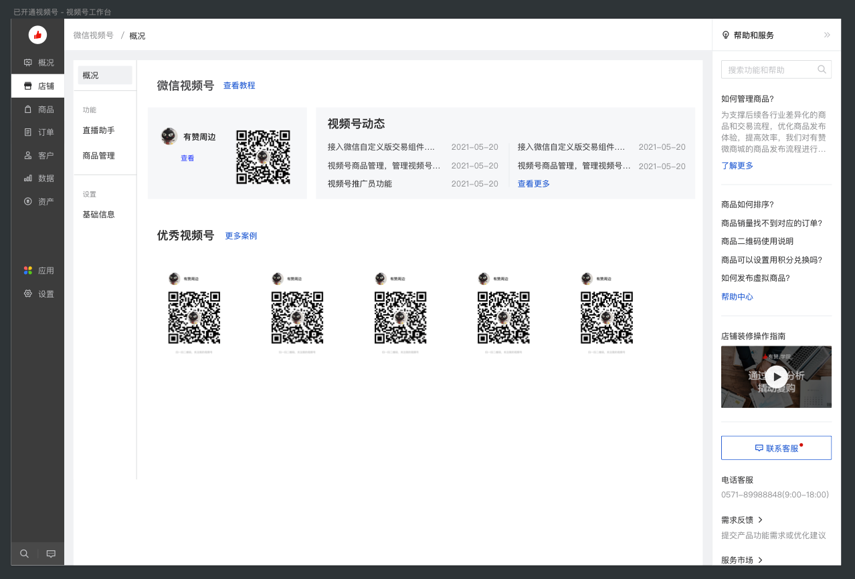
Task: Click the 微信视频号 breadcrumb
Action: pyautogui.click(x=94, y=35)
